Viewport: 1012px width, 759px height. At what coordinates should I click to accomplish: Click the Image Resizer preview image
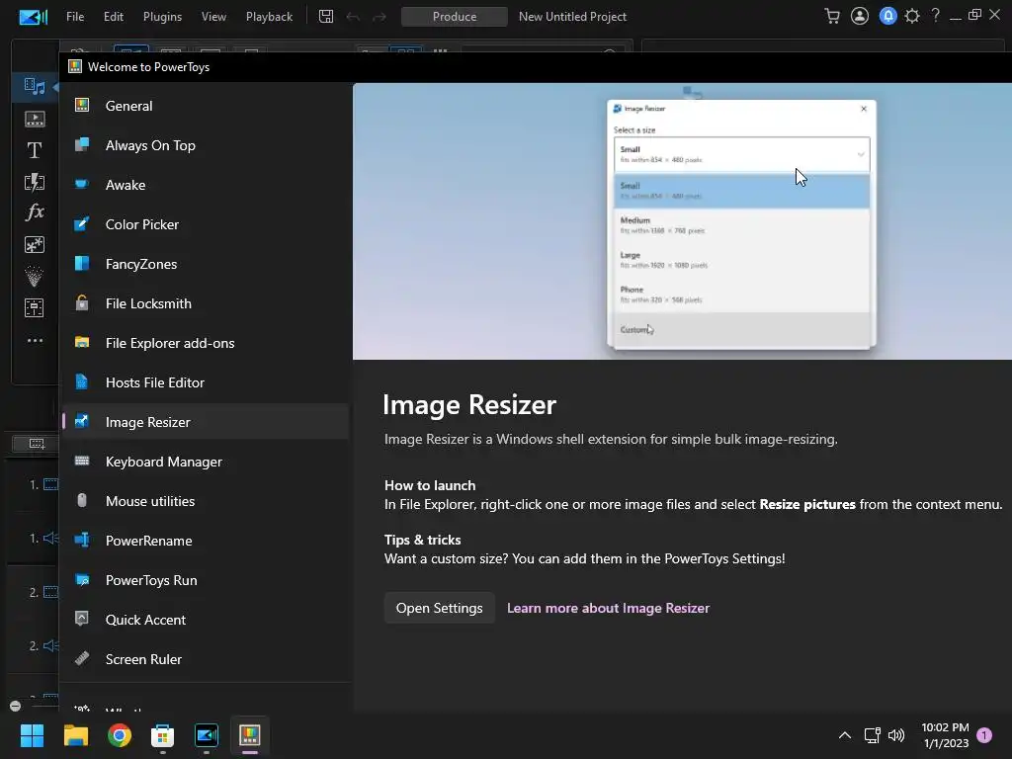pyautogui.click(x=682, y=221)
